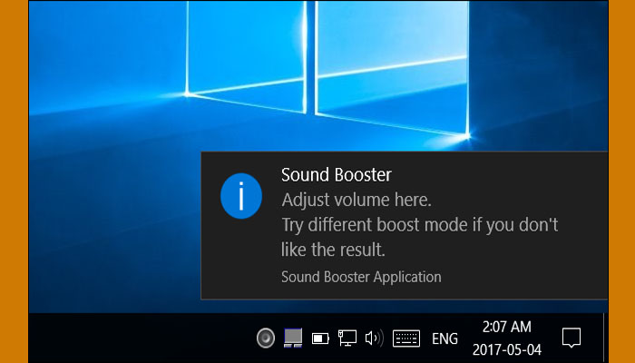
Task: Open the clock showing 2:07 AM
Action: (506, 338)
